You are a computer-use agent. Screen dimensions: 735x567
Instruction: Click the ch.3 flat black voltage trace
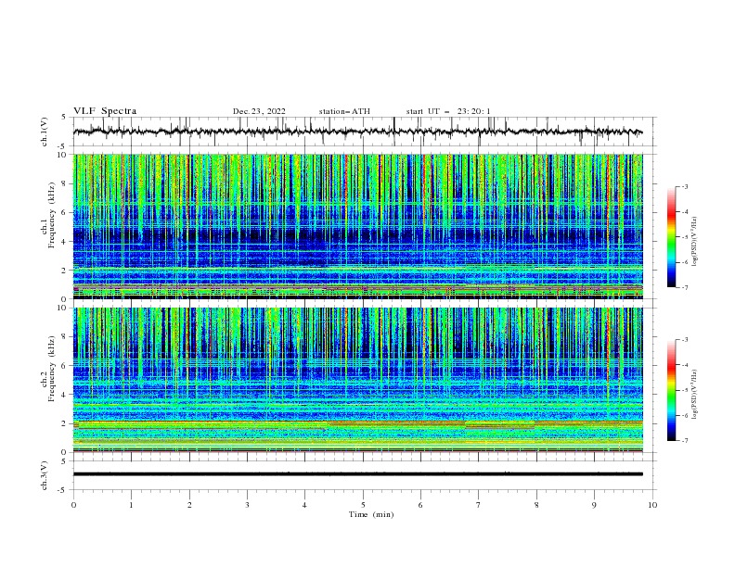(x=357, y=474)
